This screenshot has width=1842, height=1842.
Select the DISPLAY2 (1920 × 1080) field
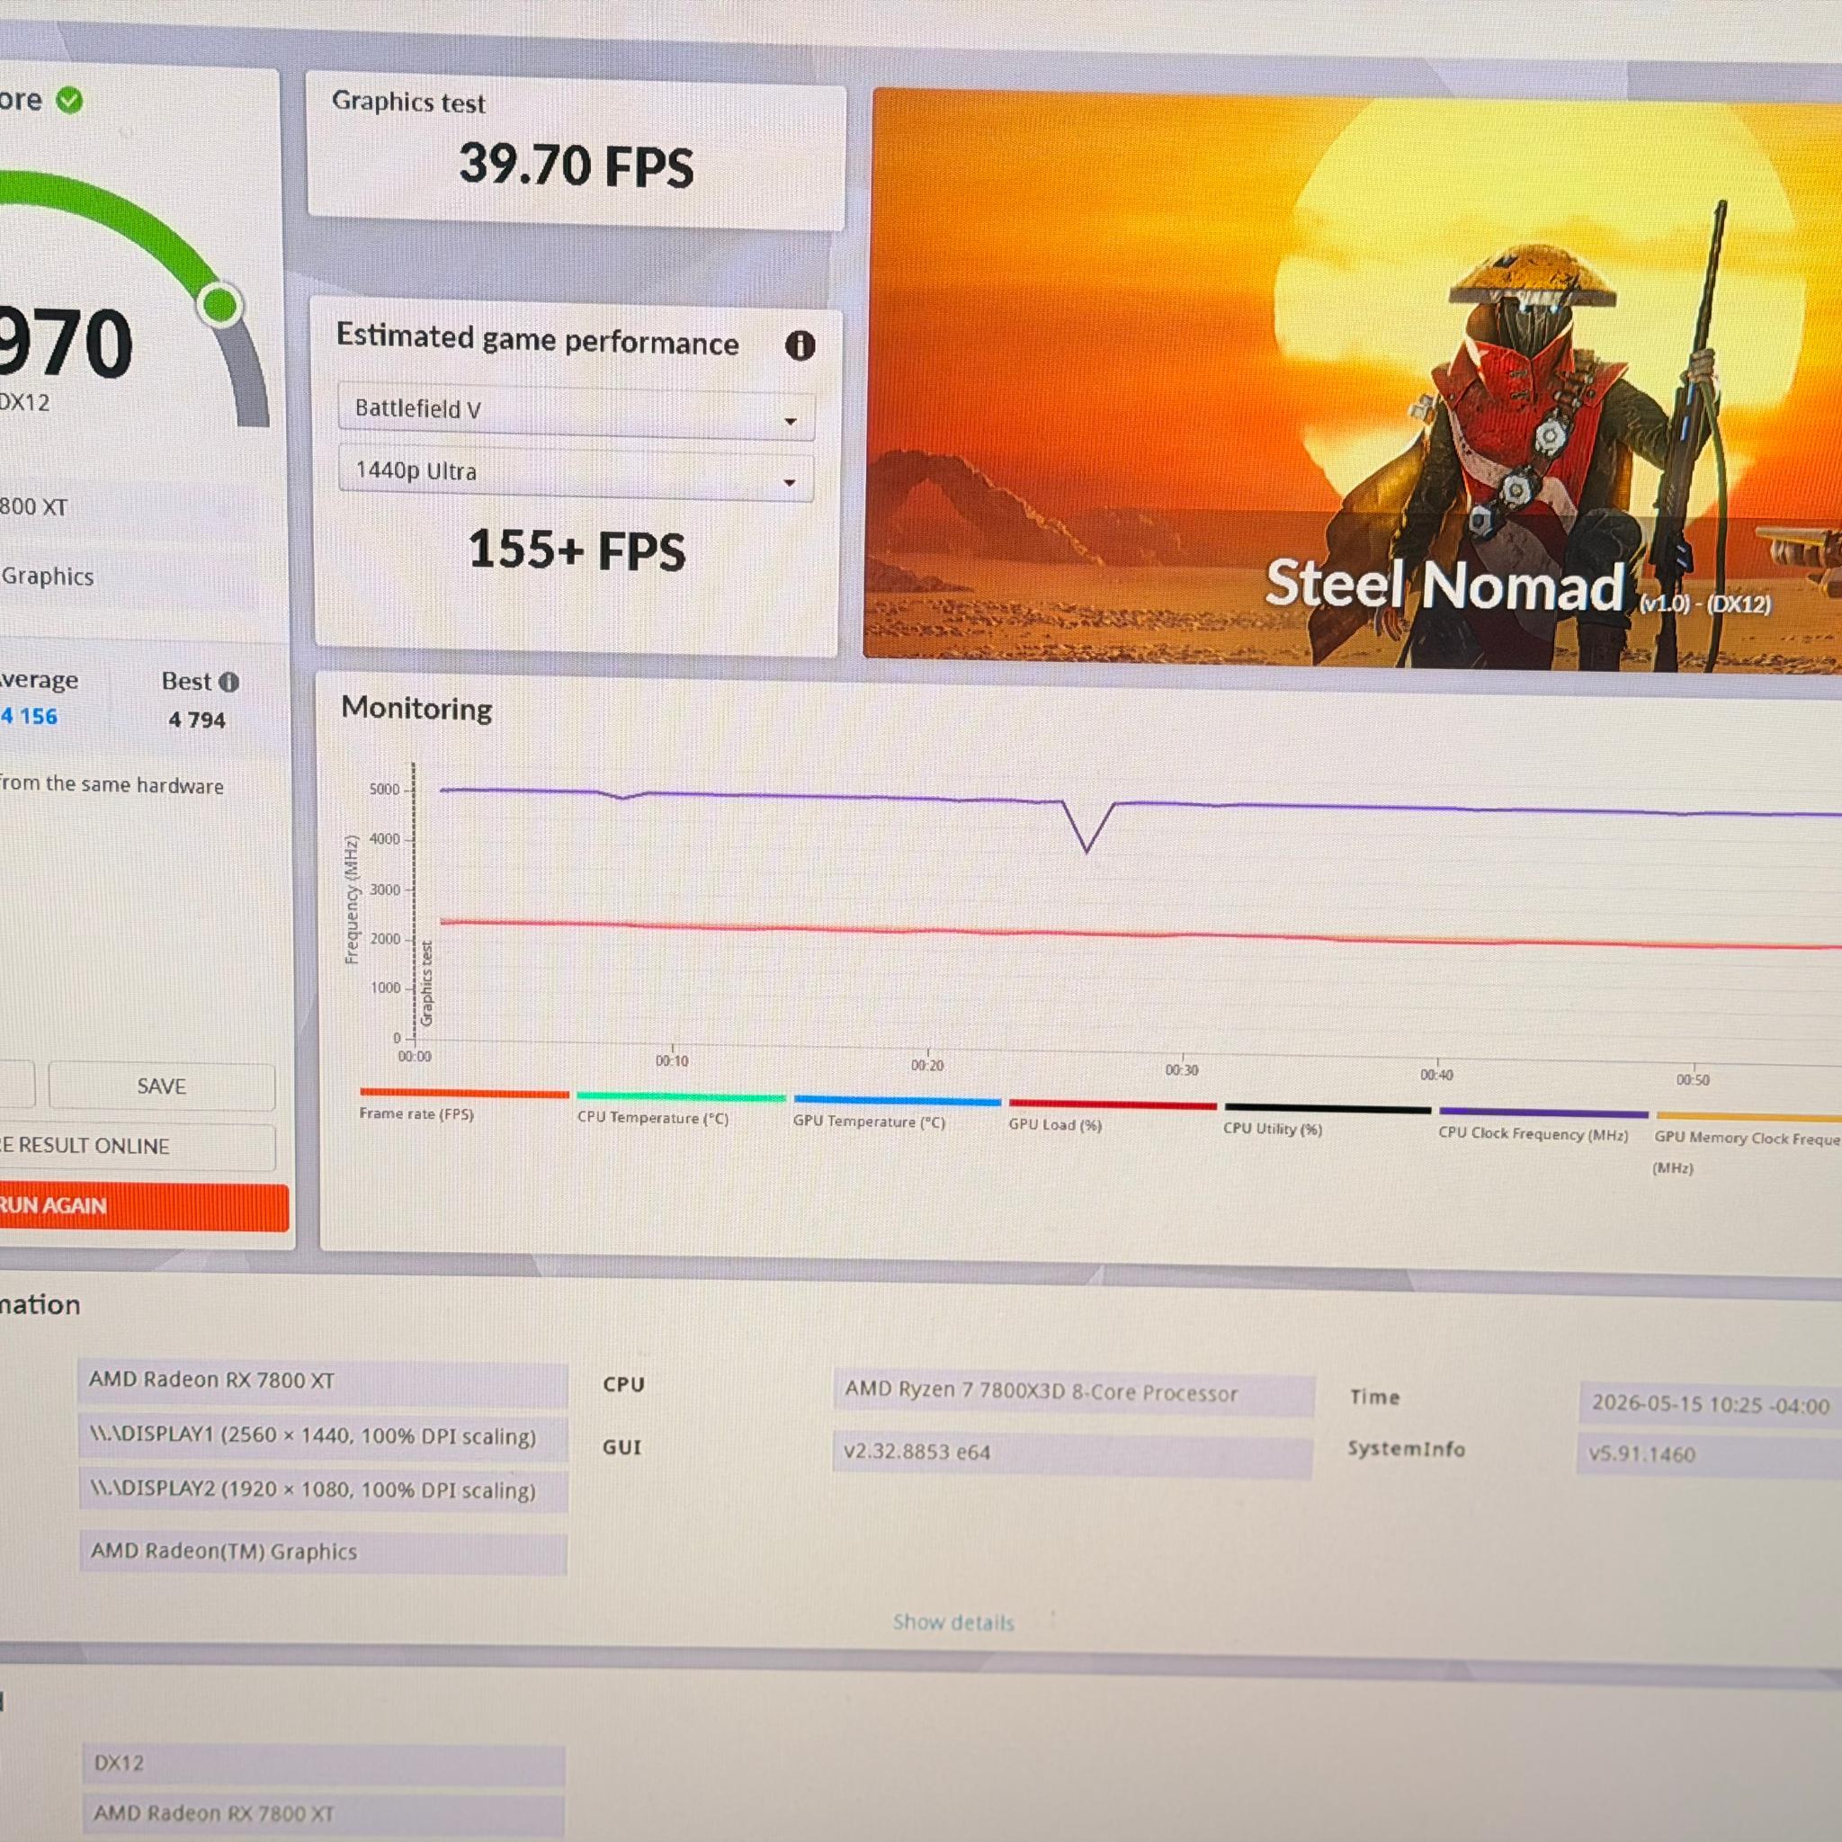pos(323,1490)
